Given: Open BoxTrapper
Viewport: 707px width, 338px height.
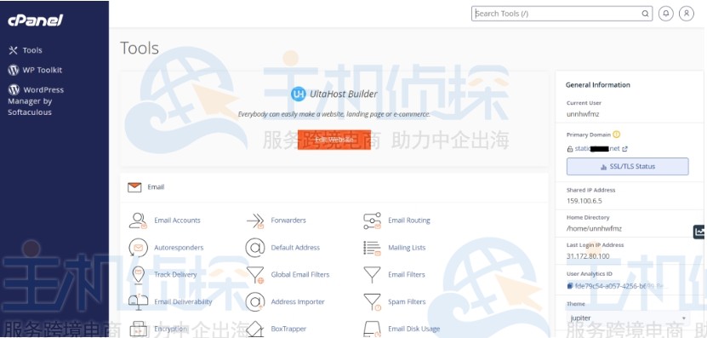Looking at the screenshot, I should point(288,329).
